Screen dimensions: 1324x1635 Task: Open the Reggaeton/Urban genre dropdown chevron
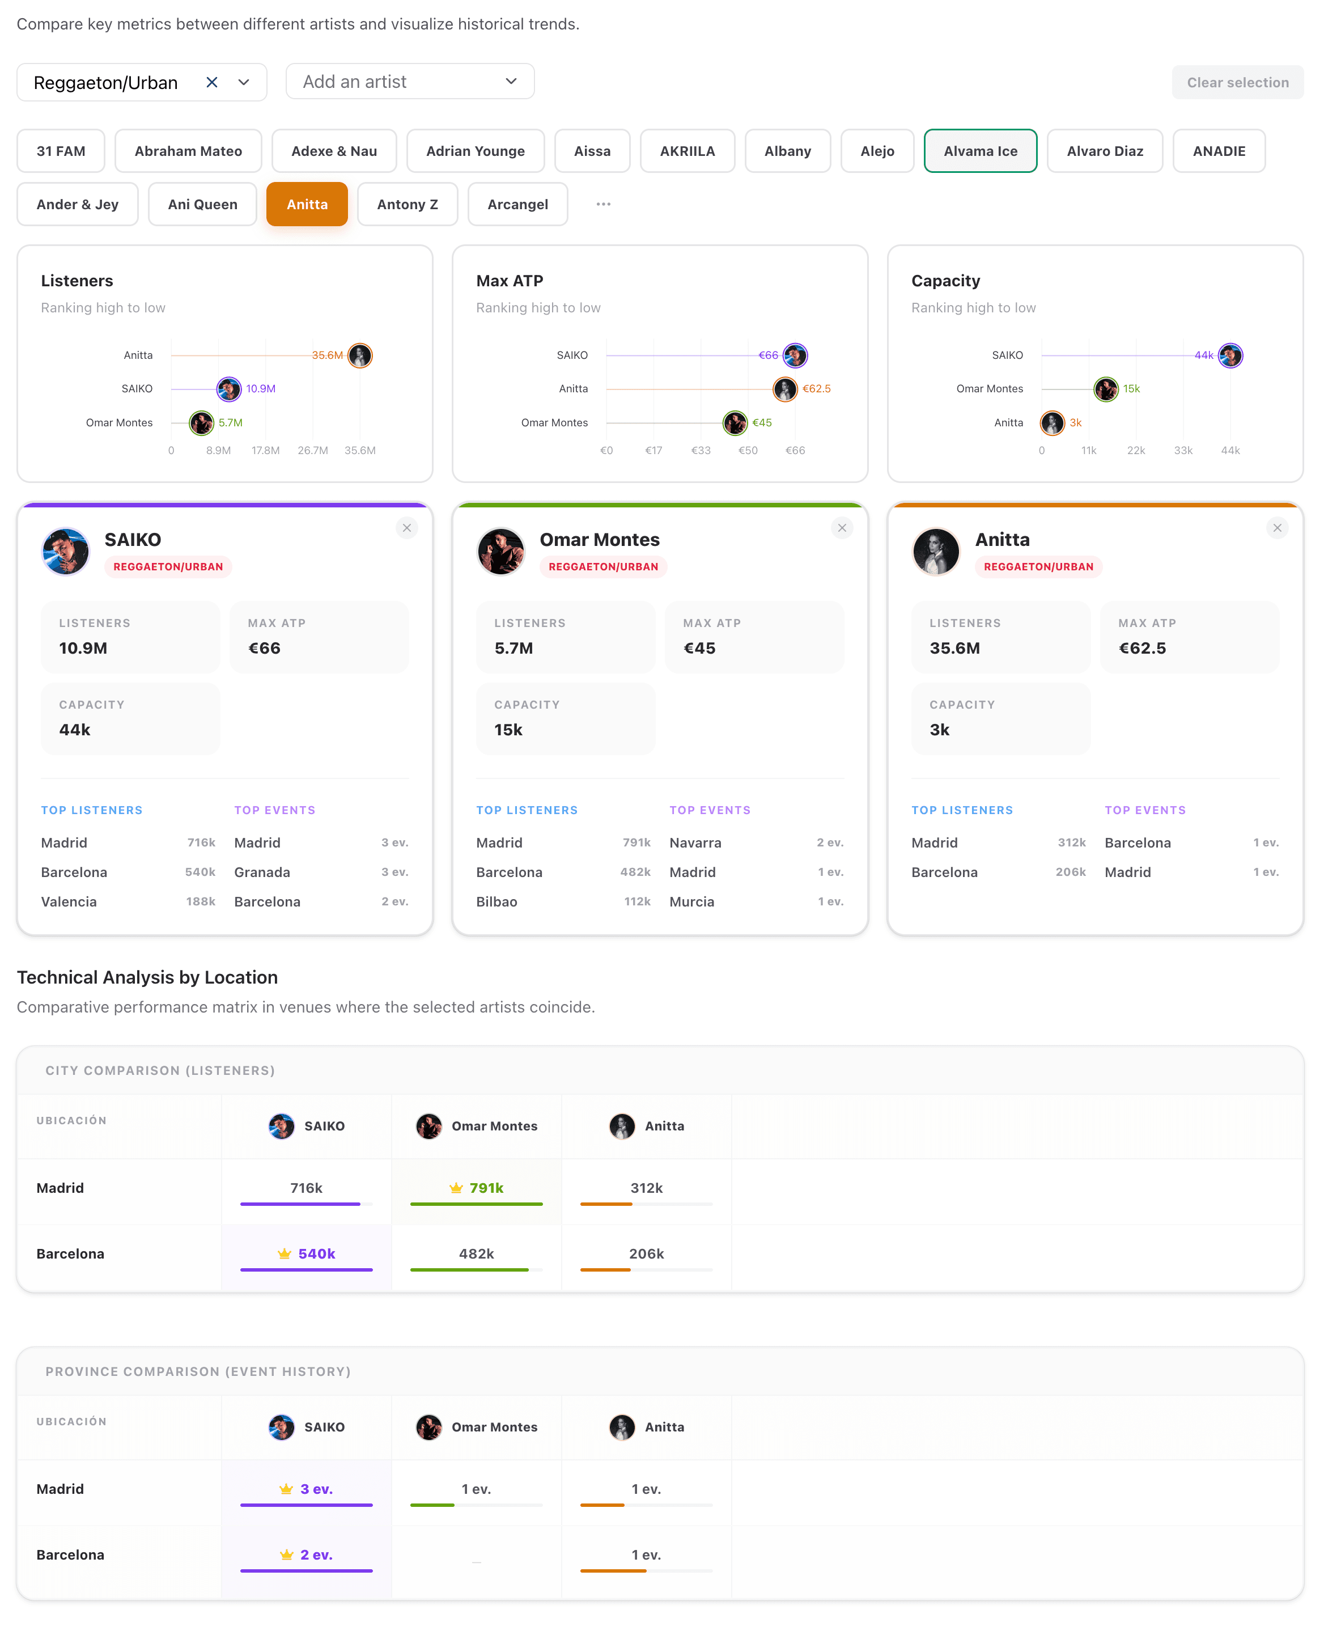click(x=244, y=82)
